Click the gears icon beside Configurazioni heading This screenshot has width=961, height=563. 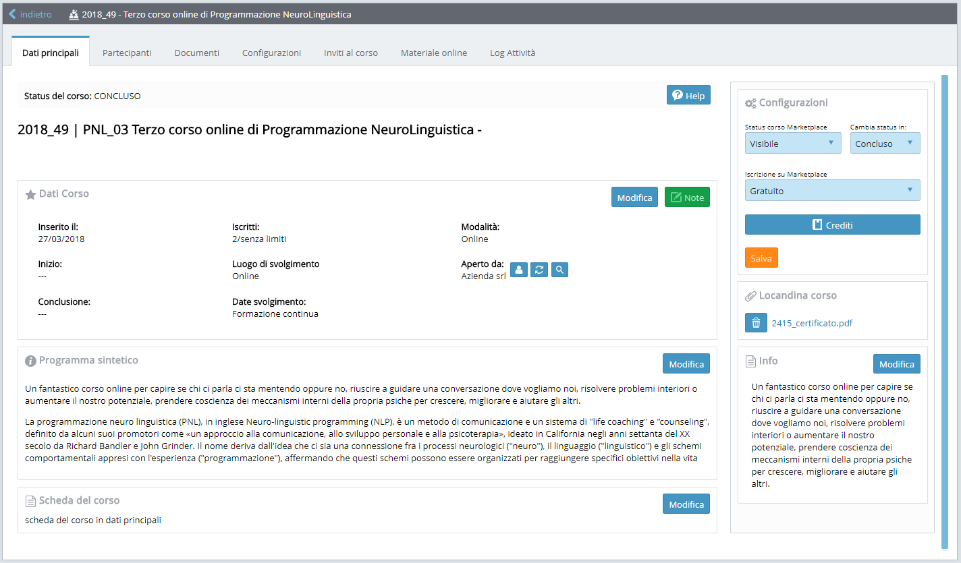[750, 103]
